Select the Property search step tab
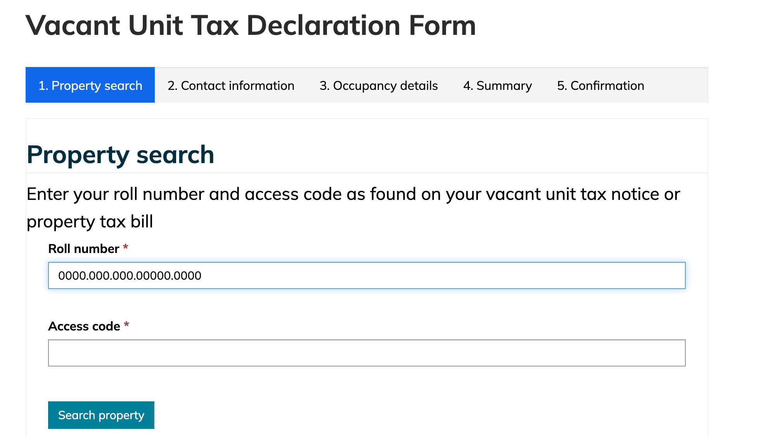 90,85
